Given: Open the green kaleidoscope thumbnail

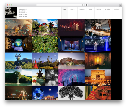Looking at the screenshot, I should pyautogui.click(x=45, y=44).
